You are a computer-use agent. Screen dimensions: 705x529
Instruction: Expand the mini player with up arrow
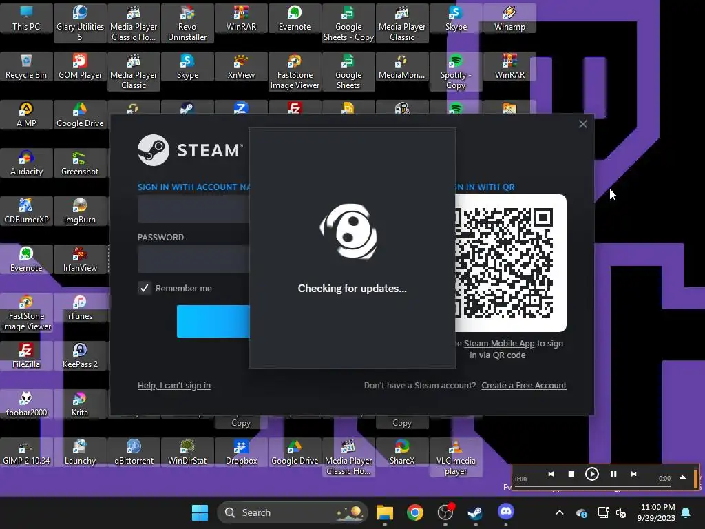(682, 477)
